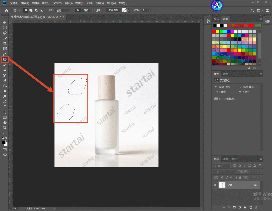Click the create new layer icon
This screenshot has height=211, width=272.
[251, 208]
